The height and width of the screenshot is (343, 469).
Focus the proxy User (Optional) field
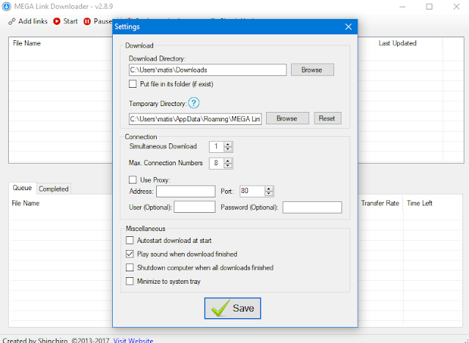pos(194,207)
